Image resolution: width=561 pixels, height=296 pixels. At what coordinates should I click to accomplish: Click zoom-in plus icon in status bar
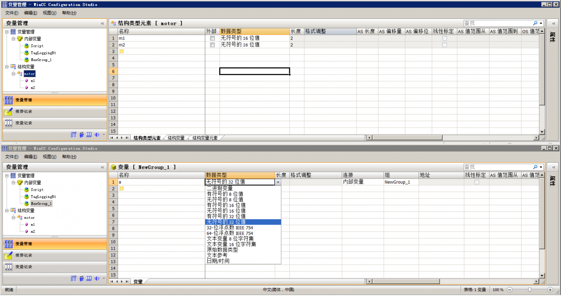pos(550,290)
